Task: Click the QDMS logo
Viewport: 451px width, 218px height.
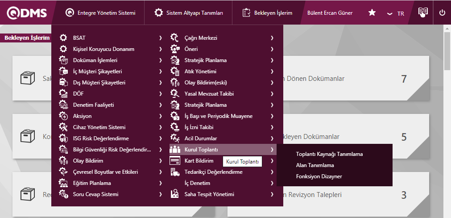Action: pyautogui.click(x=27, y=13)
